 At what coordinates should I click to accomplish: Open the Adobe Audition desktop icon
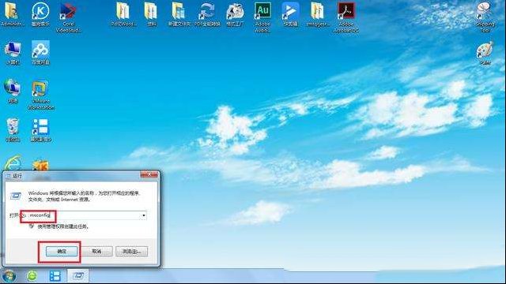(262, 17)
